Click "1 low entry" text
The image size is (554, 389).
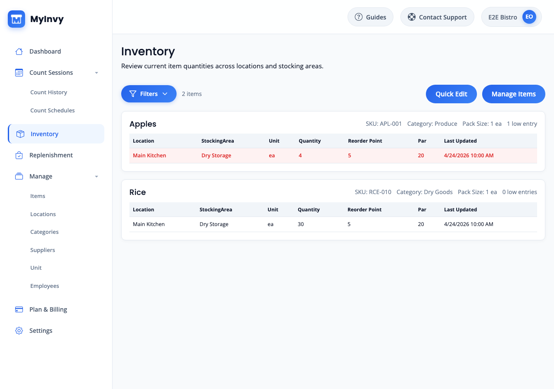[x=522, y=124]
